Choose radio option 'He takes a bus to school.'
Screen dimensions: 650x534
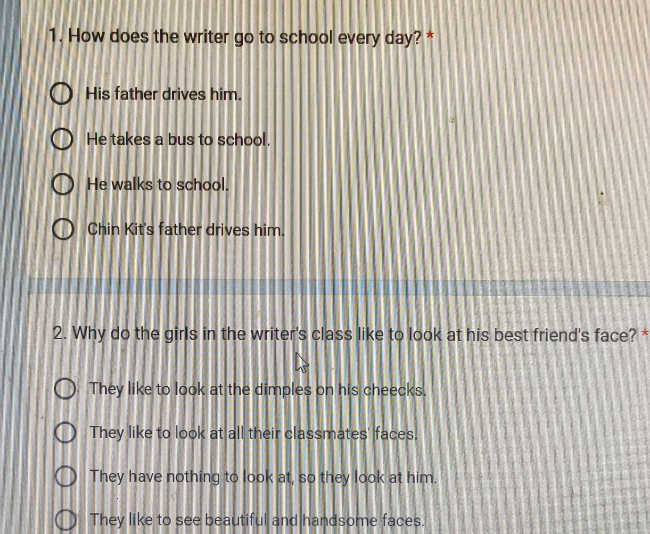tap(62, 140)
